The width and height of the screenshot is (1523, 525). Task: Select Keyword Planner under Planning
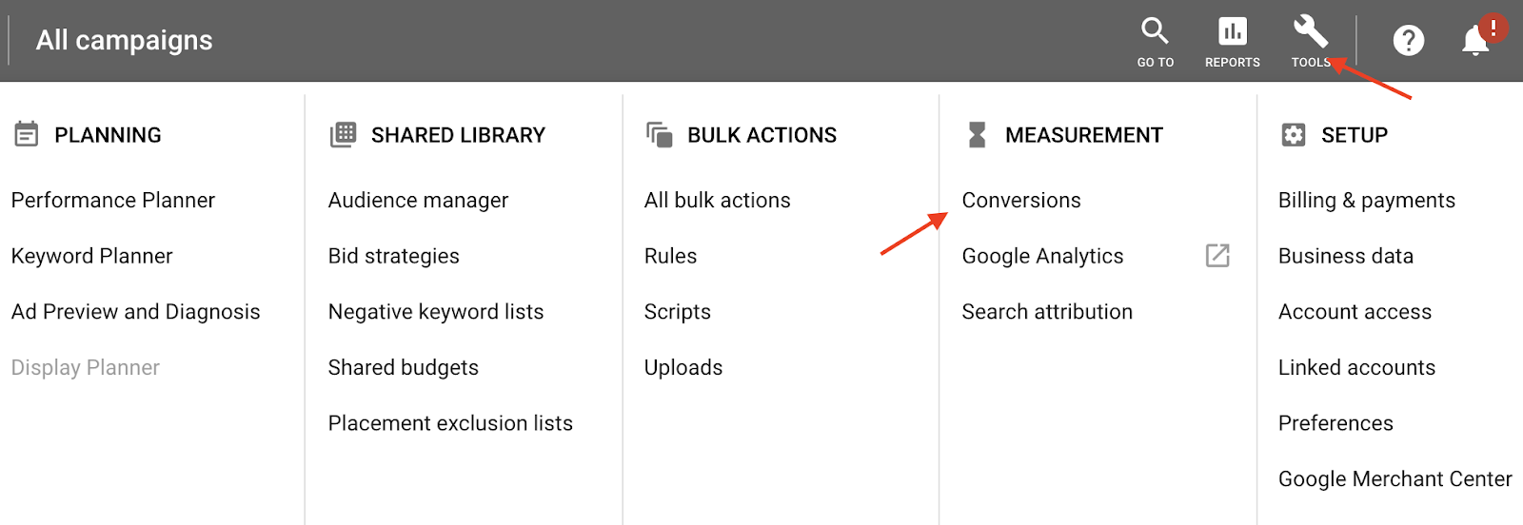(92, 256)
